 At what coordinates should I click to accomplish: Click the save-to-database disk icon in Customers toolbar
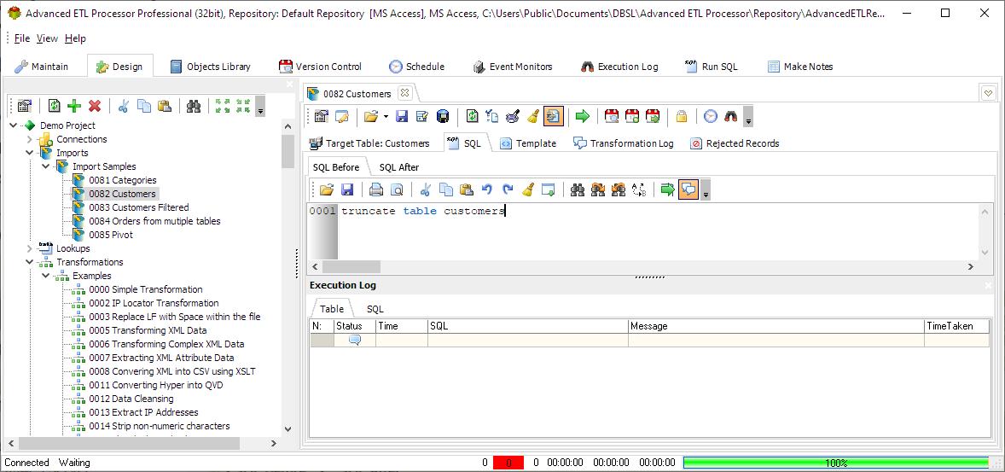tap(443, 116)
